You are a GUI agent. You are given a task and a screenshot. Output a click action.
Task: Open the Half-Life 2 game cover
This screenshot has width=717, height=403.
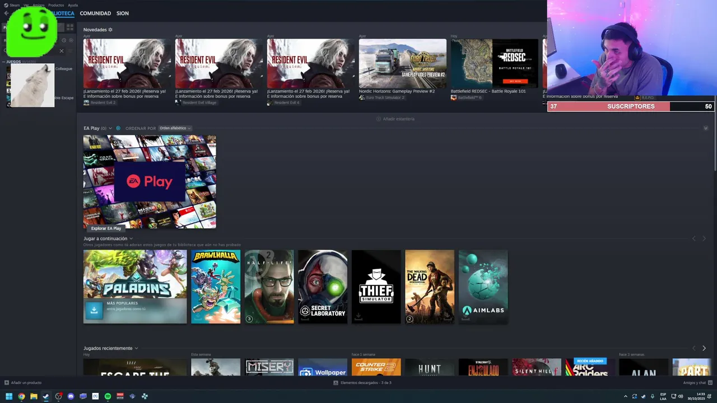[x=269, y=287]
